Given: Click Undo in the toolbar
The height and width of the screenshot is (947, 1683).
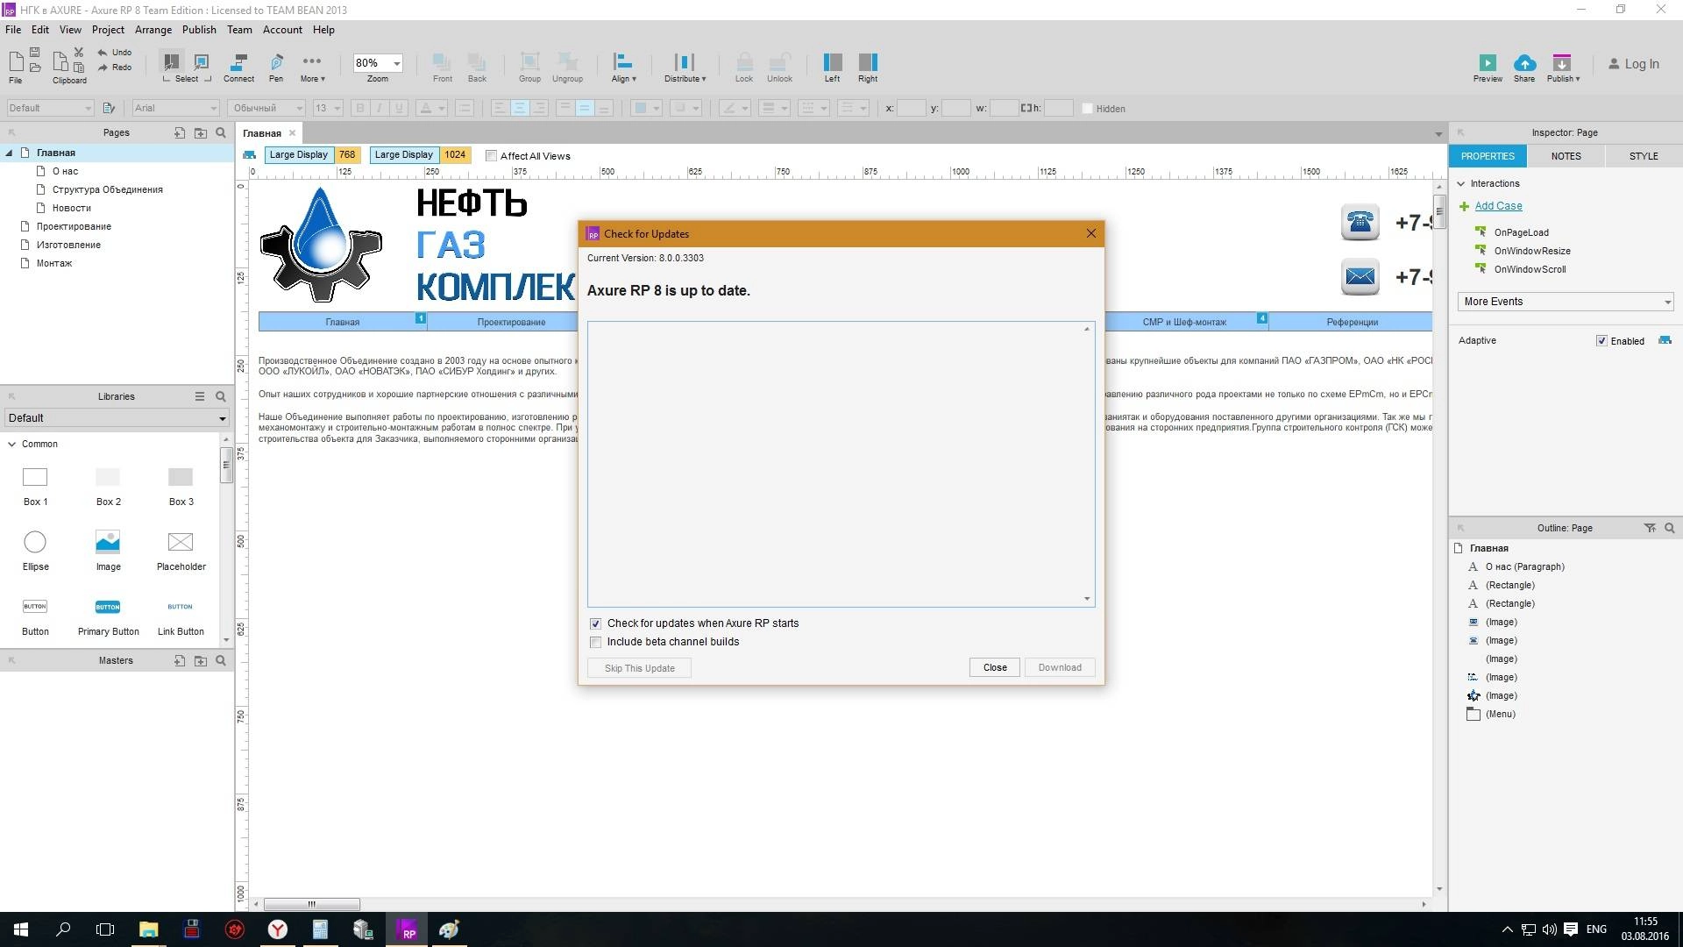Looking at the screenshot, I should tap(115, 53).
